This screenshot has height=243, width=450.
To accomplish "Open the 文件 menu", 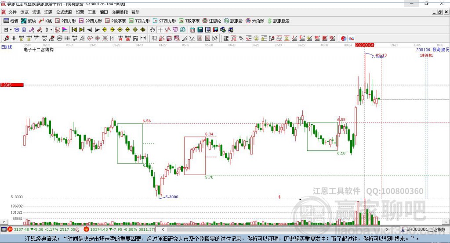I will [12, 12].
